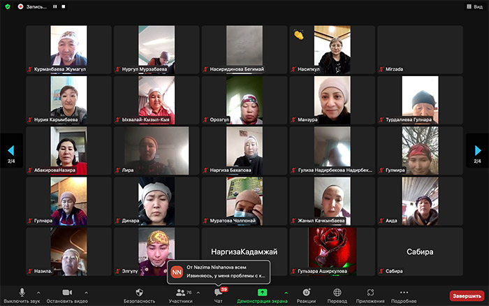The image size is (489, 306).
Task: Click the red Завершить button
Action: [x=467, y=296]
